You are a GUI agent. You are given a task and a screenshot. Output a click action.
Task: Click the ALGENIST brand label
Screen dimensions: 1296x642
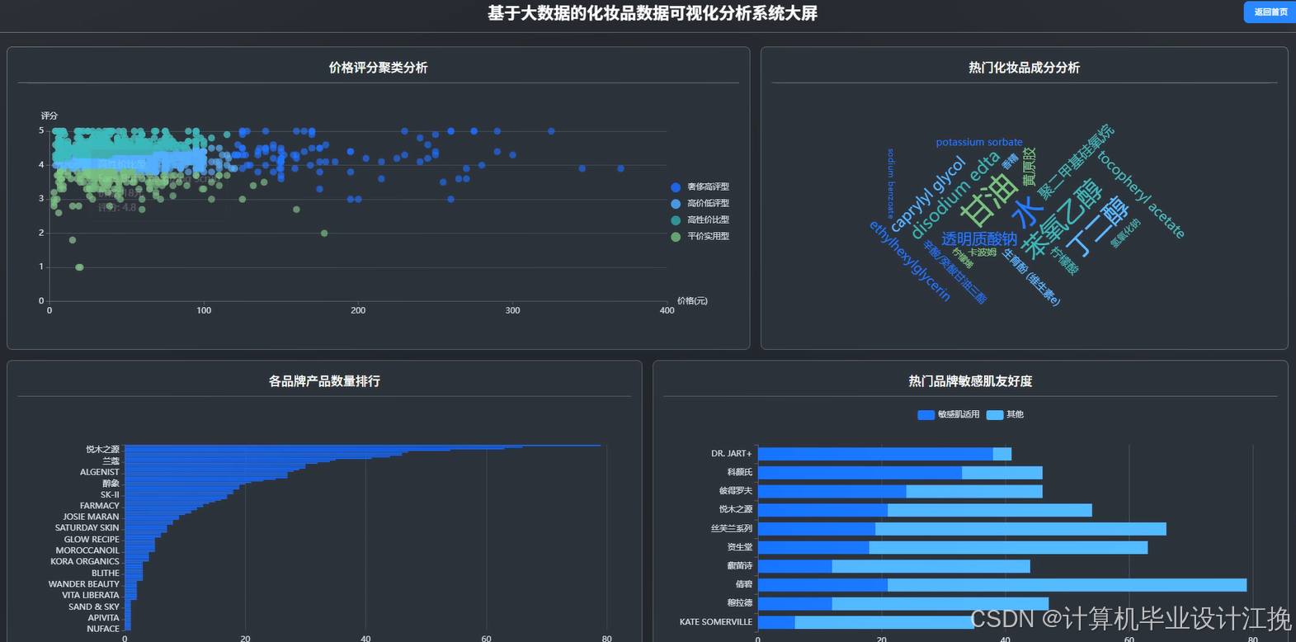(x=100, y=473)
